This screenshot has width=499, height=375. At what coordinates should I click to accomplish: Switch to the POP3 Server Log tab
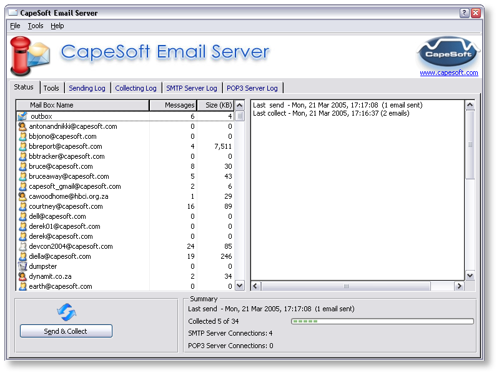252,88
